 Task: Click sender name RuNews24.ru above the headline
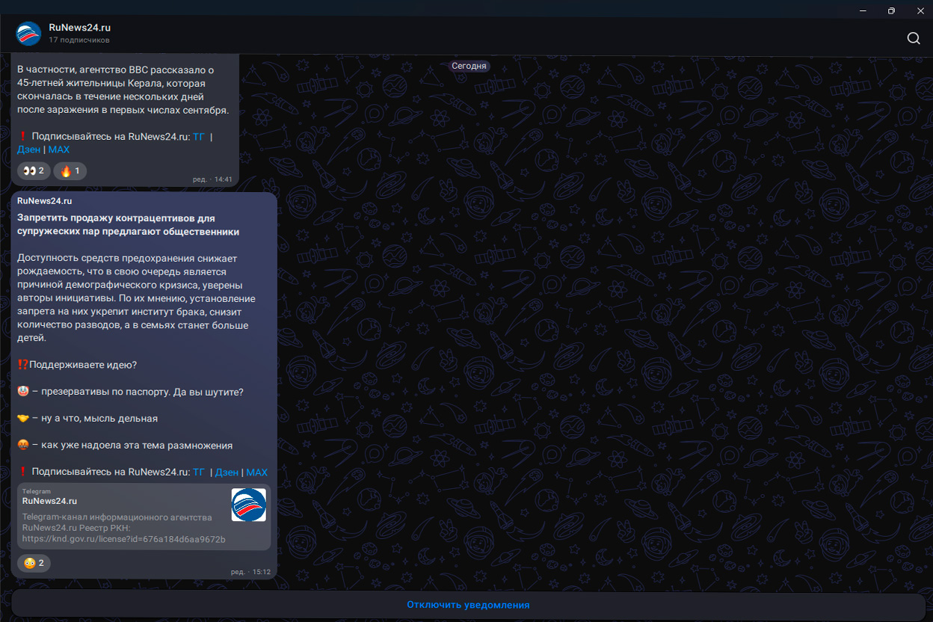coord(44,200)
